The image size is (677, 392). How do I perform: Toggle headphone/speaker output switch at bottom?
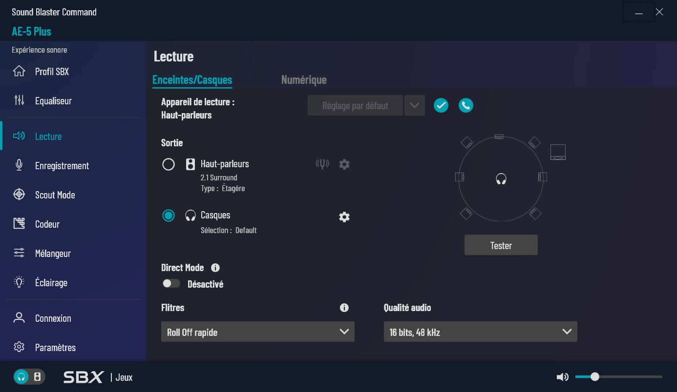pyautogui.click(x=29, y=376)
